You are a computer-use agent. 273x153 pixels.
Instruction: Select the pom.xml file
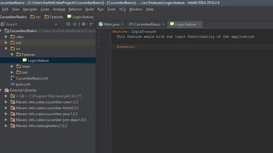pyautogui.click(x=23, y=84)
